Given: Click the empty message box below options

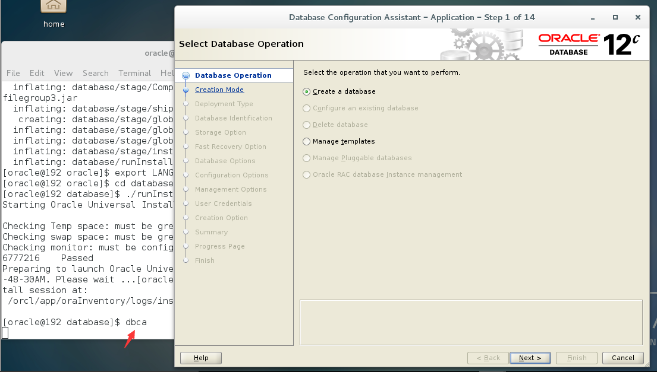Looking at the screenshot, I should click(x=471, y=322).
